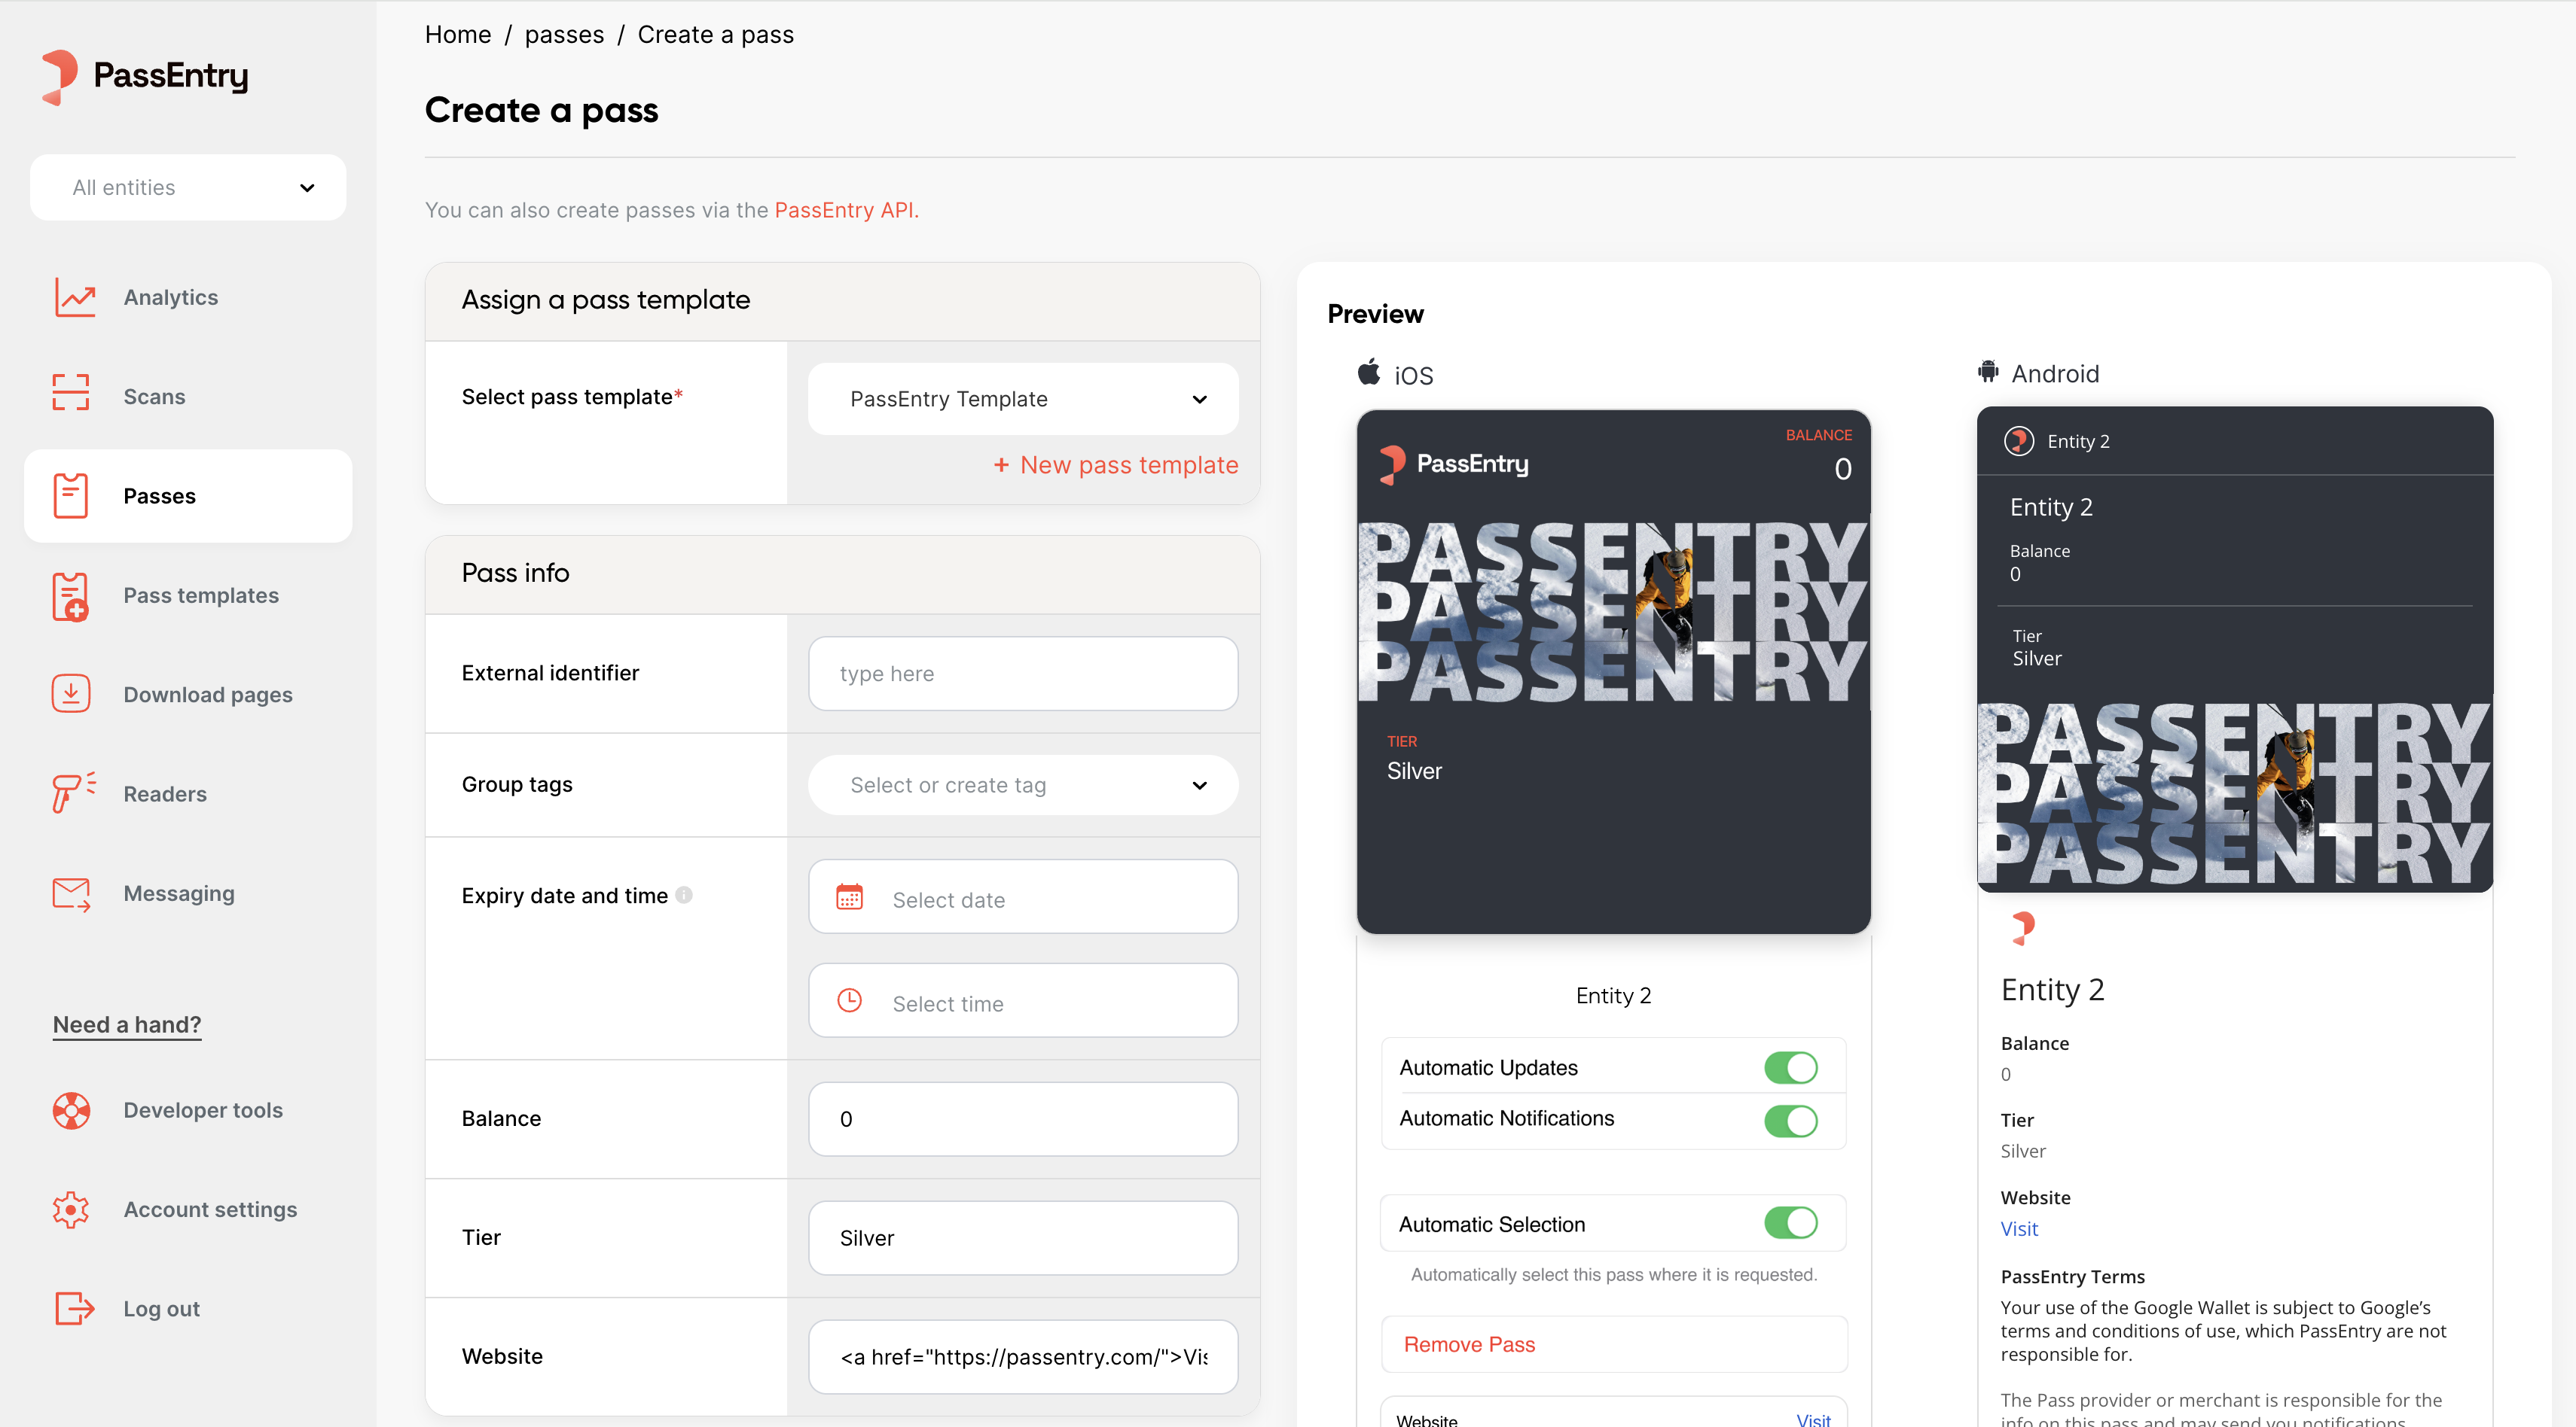Click the Scans frame icon

[71, 393]
